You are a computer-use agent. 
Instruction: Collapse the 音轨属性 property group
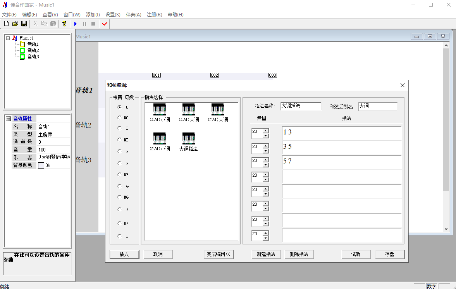tap(9, 119)
